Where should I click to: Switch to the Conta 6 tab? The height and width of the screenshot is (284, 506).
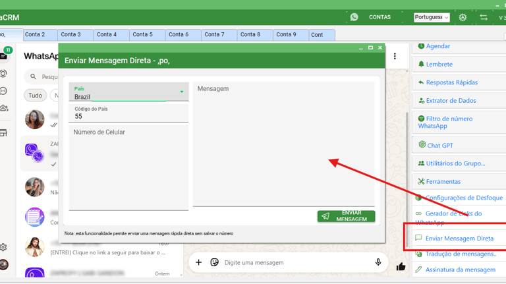point(183,34)
